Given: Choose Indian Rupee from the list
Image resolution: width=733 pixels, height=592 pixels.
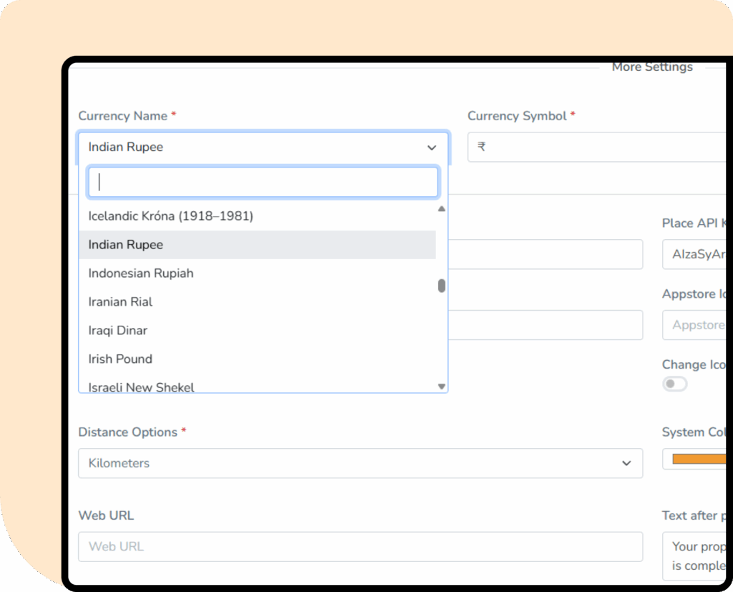Looking at the screenshot, I should coord(257,245).
